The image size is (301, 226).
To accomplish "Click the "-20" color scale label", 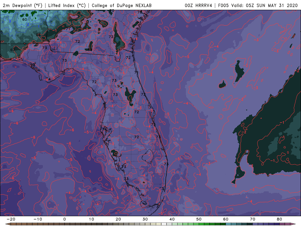I will (x=11, y=219).
